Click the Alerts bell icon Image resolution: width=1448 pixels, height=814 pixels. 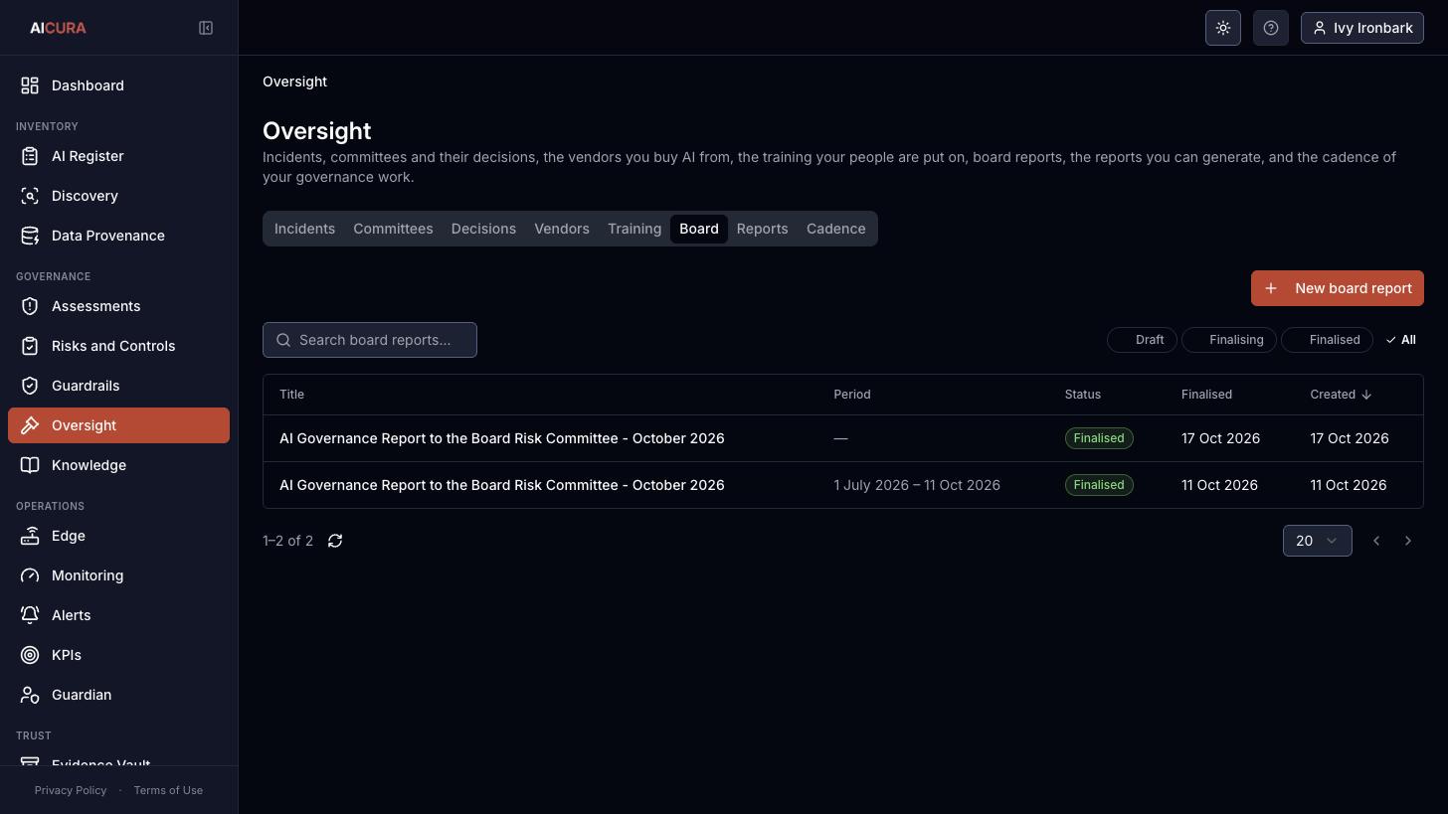[x=30, y=615]
